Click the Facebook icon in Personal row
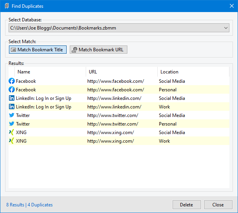This screenshot has width=238, height=213. click(12, 90)
